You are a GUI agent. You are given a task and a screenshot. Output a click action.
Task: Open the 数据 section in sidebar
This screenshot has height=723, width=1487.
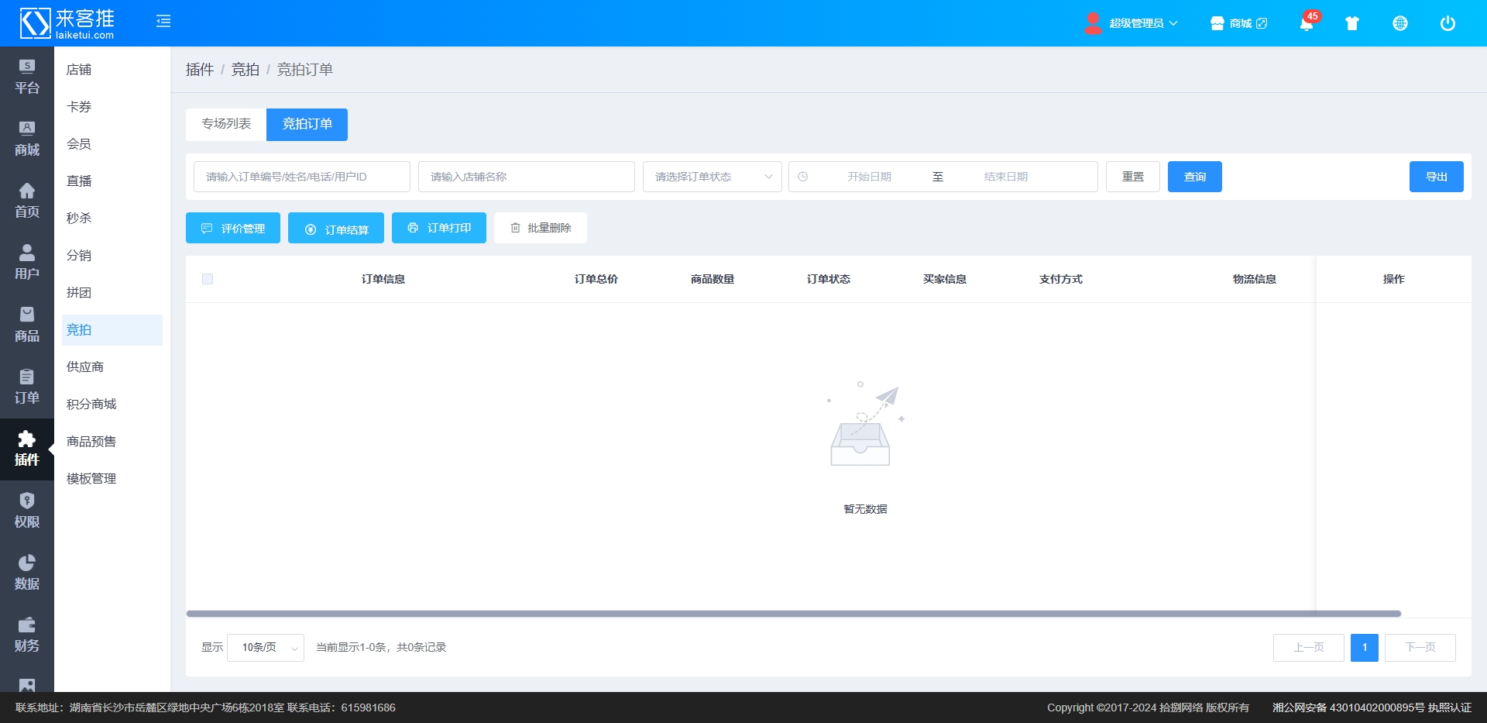click(27, 573)
